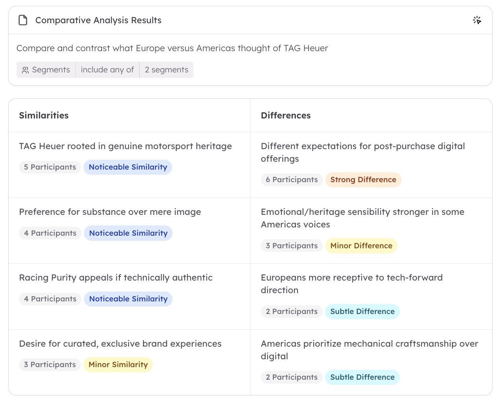Open 'Racing Purity appeals if technically authentic'
The image size is (498, 399).
116,277
